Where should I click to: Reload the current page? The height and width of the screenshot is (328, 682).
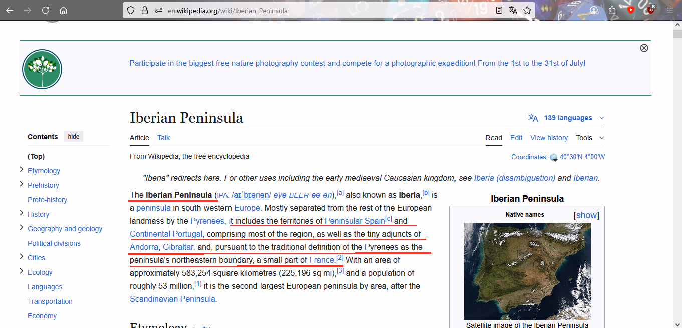46,10
